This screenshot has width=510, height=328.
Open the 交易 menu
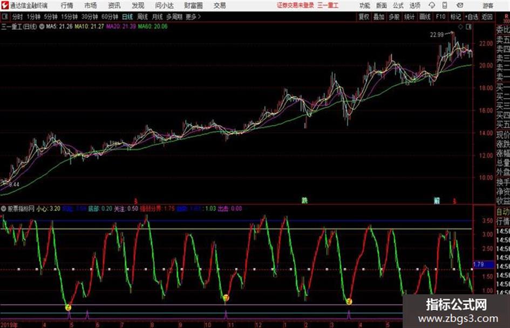220,5
